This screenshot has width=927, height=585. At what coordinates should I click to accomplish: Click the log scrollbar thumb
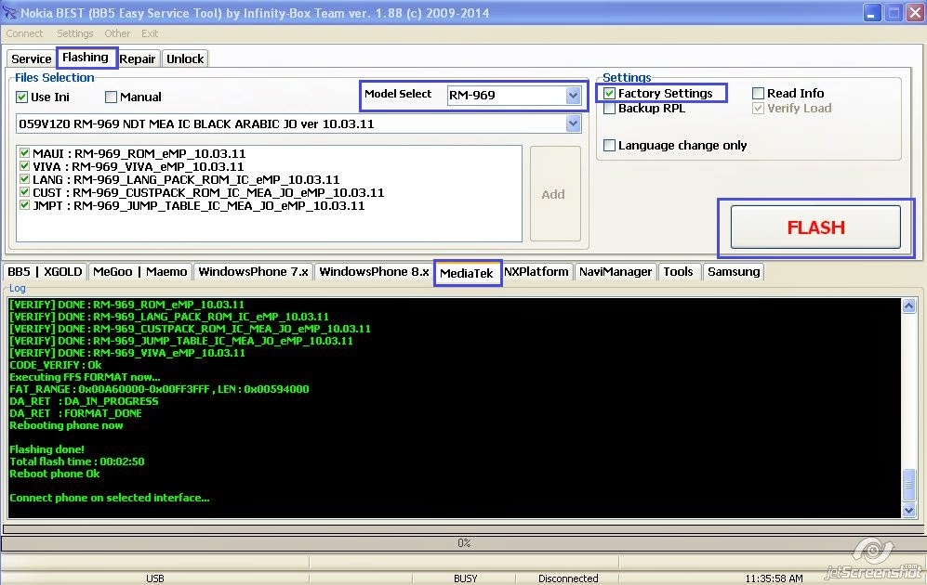(x=908, y=485)
